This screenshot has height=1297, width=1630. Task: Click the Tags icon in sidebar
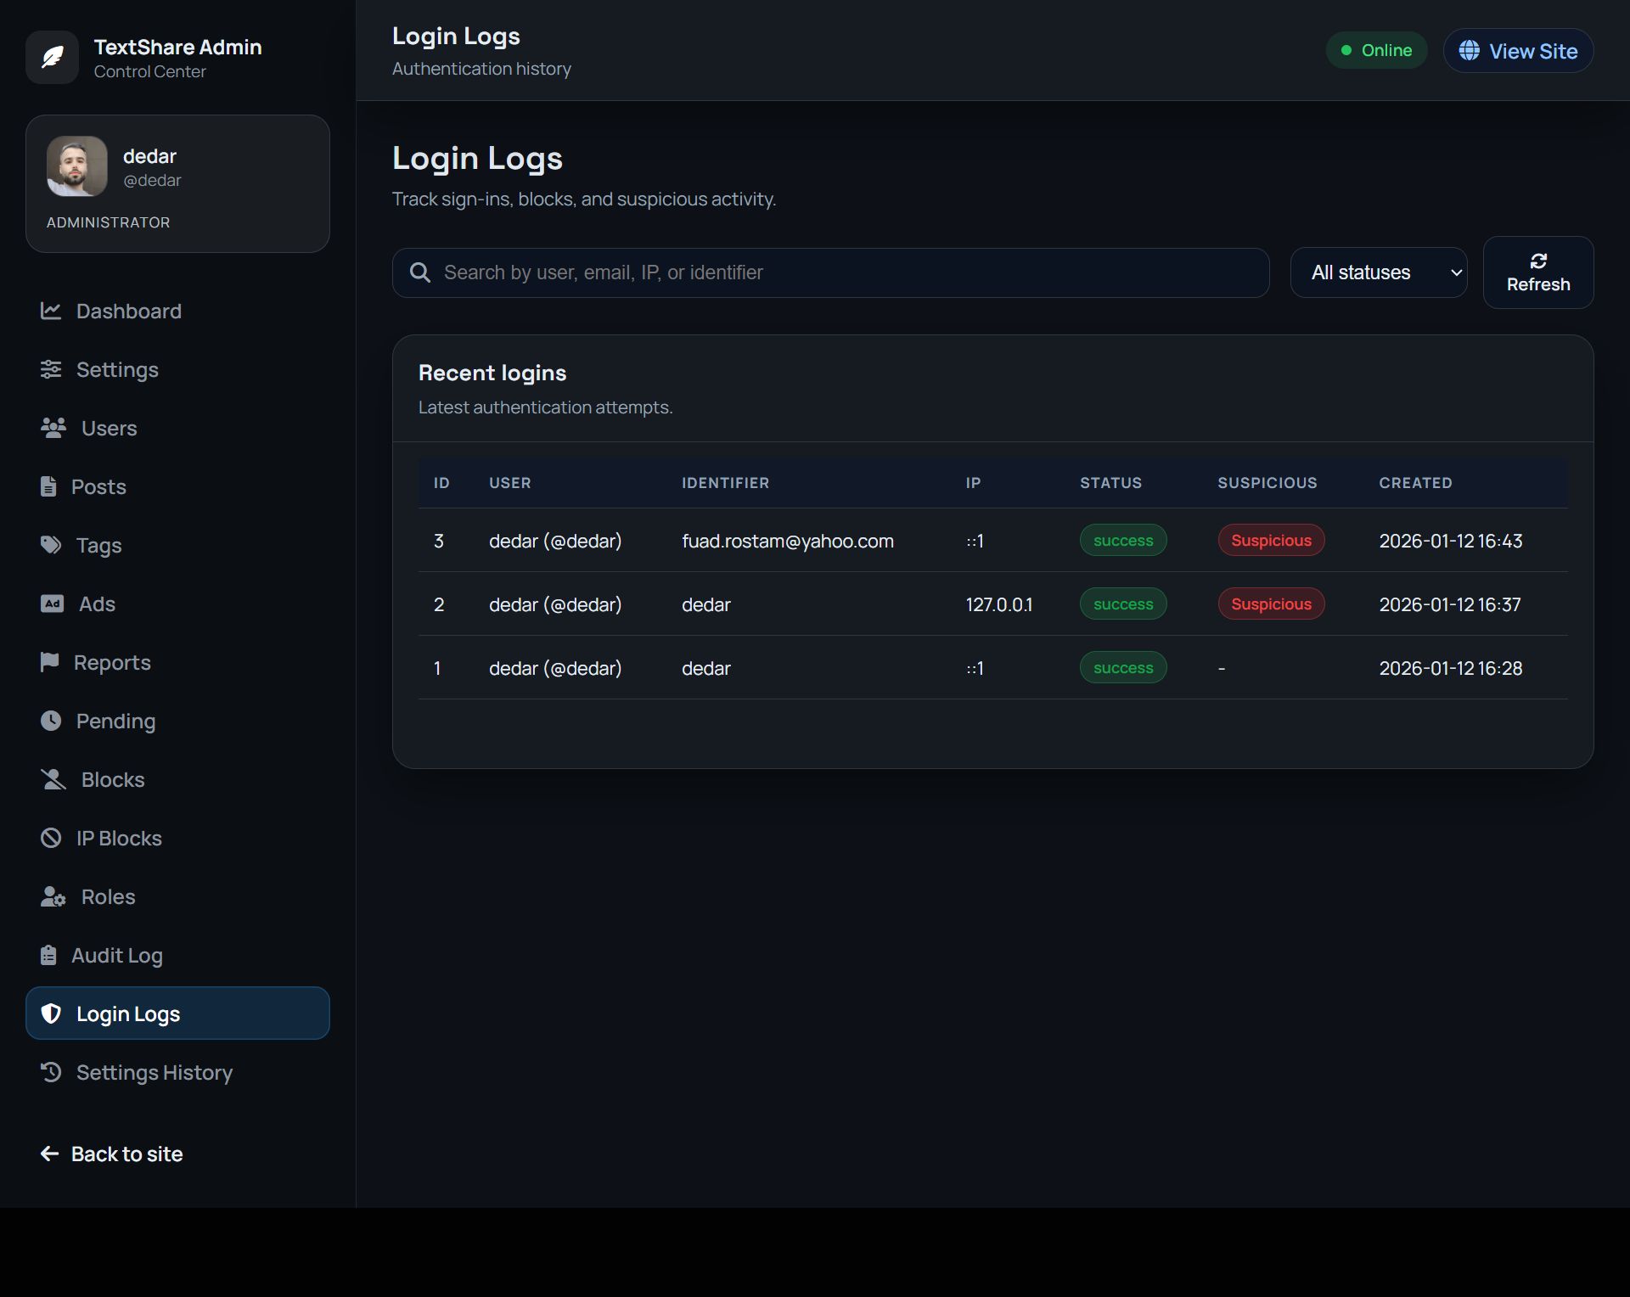click(51, 545)
